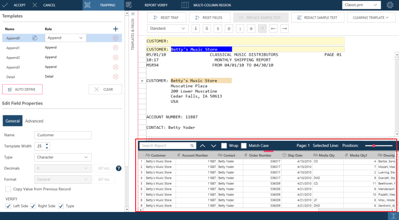Open the Append role dropdown

click(65, 38)
